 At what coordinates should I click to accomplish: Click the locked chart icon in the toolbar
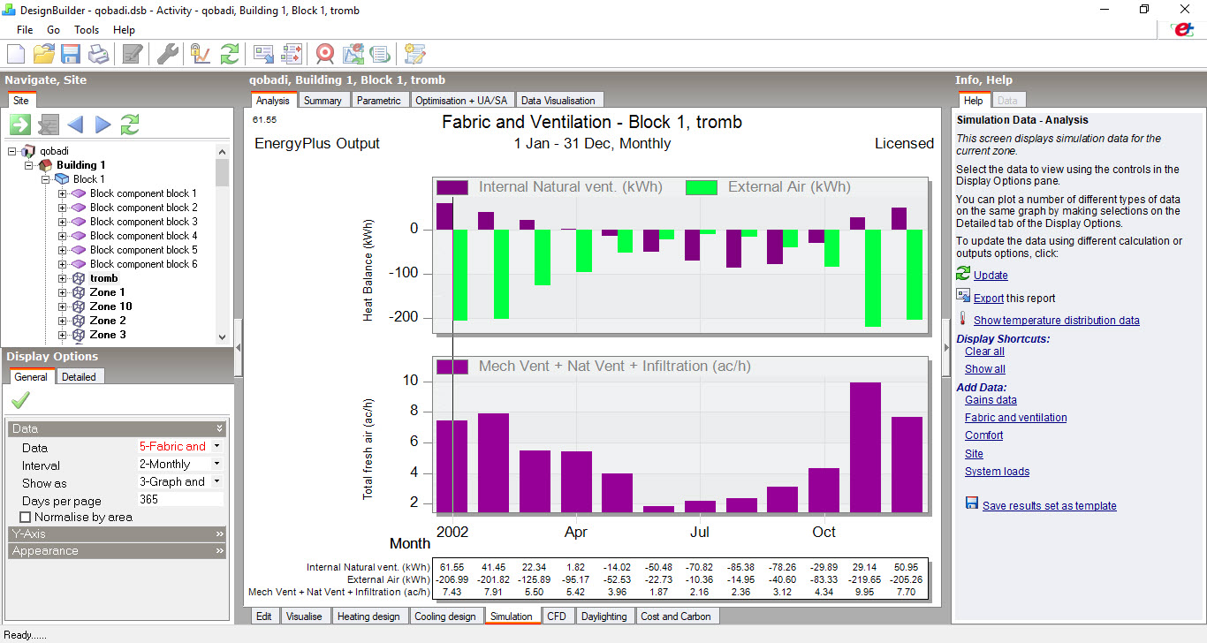[201, 54]
